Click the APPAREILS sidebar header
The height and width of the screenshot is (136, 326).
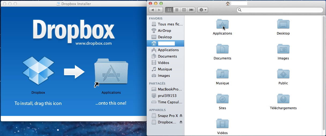click(157, 110)
